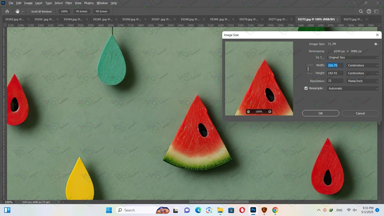Open the Search icon in Photoshop
384x216 pixels.
(361, 11)
